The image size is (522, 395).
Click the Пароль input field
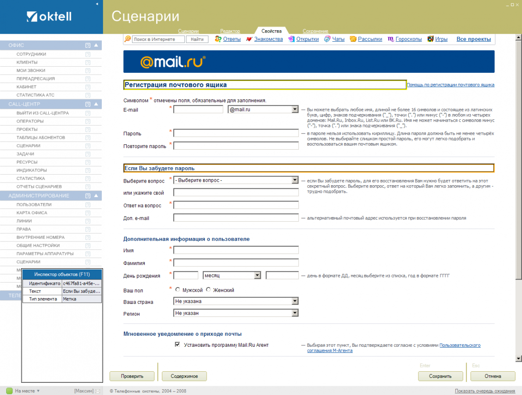pyautogui.click(x=236, y=133)
